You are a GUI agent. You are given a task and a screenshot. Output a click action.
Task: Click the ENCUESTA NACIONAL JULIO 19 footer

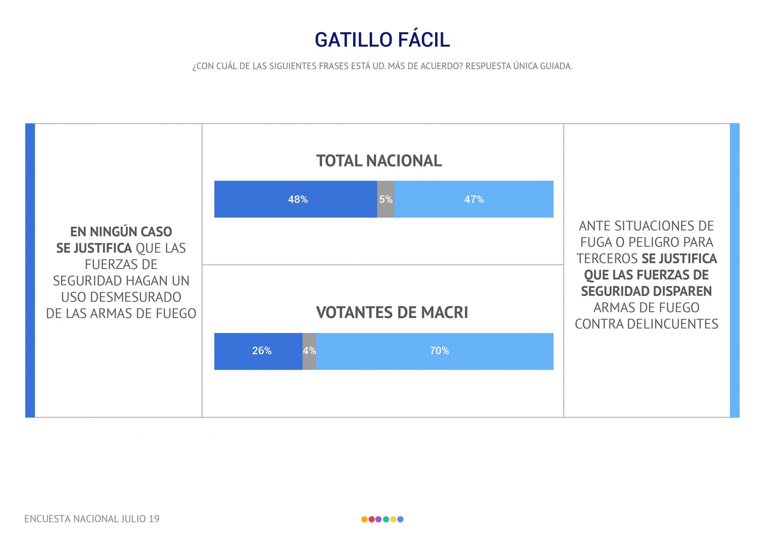point(92,519)
